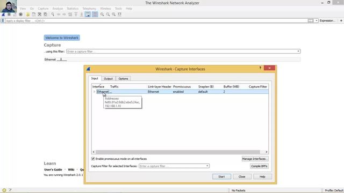Open capture options via the gear toolbar icon
344x193 pixels.
(x=20, y=14)
